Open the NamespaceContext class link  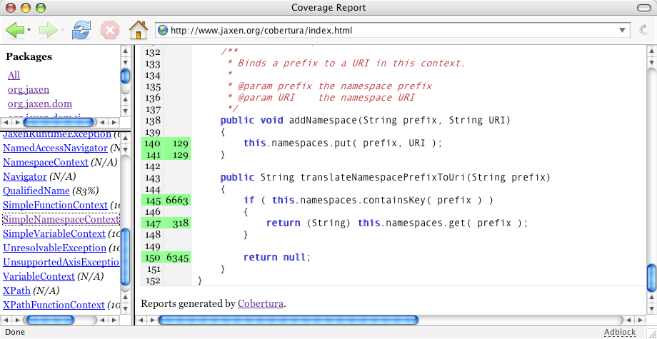point(46,163)
